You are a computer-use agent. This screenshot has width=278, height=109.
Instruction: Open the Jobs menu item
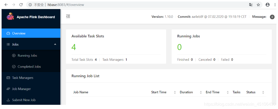(31, 44)
